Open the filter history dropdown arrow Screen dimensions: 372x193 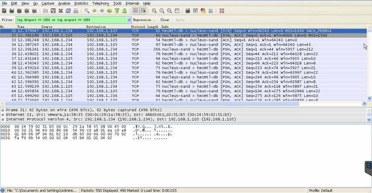pyautogui.click(x=129, y=20)
